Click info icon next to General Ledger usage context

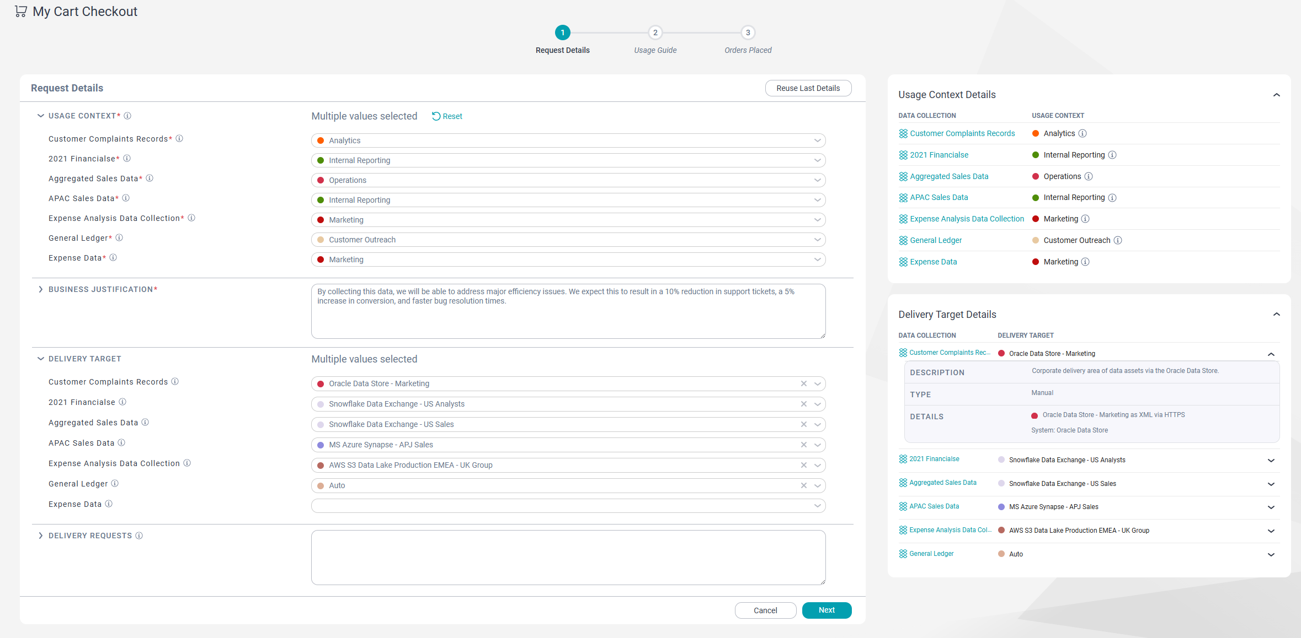[119, 238]
